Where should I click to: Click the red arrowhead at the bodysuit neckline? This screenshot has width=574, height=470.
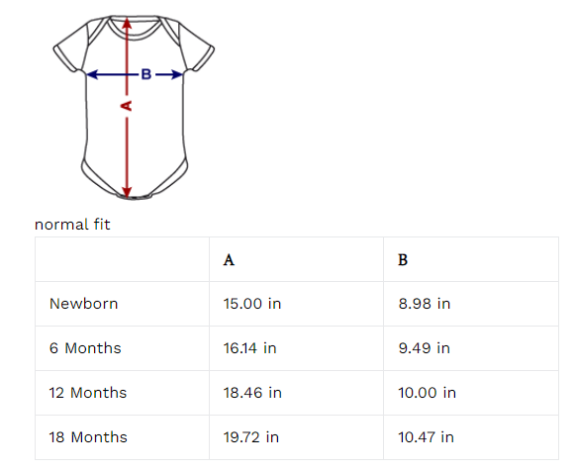point(127,23)
